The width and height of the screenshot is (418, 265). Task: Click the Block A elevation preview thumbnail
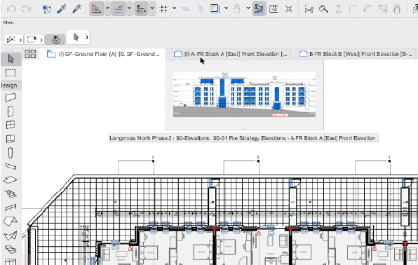point(244,95)
